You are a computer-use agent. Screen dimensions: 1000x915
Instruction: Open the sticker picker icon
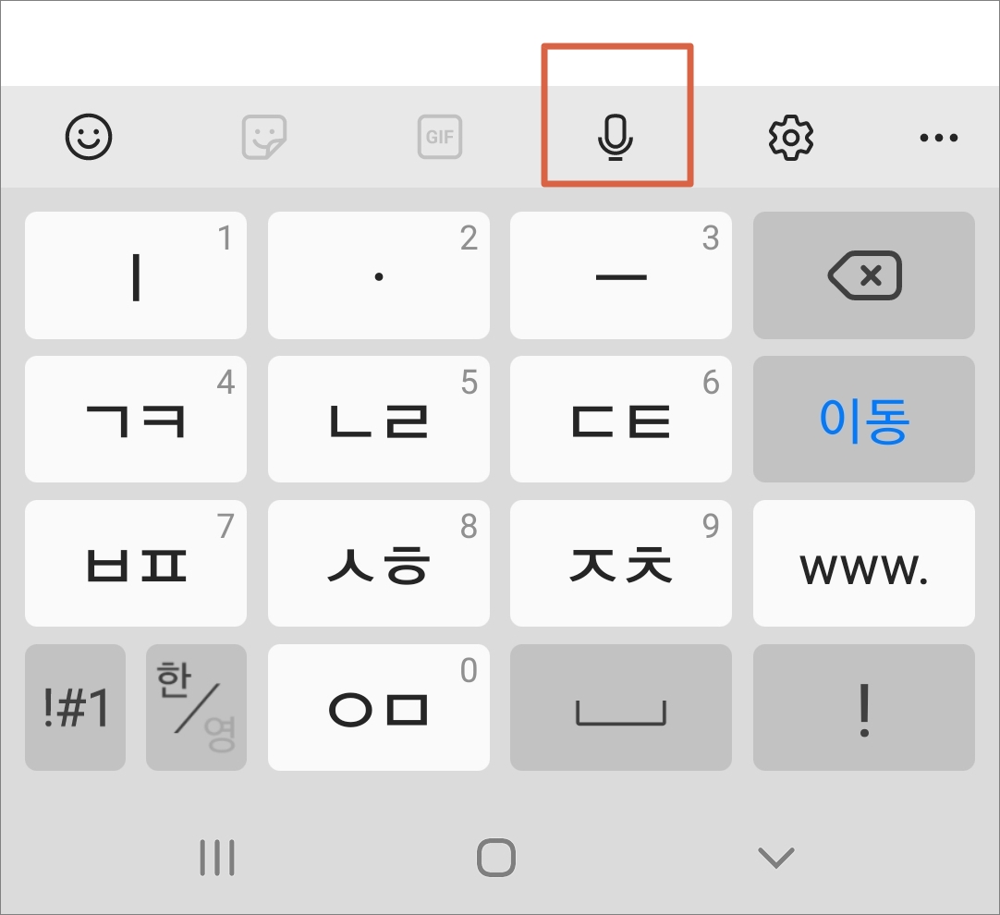point(264,137)
